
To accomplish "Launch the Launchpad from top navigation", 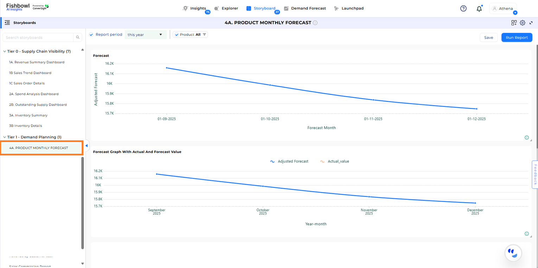I will pos(352,8).
